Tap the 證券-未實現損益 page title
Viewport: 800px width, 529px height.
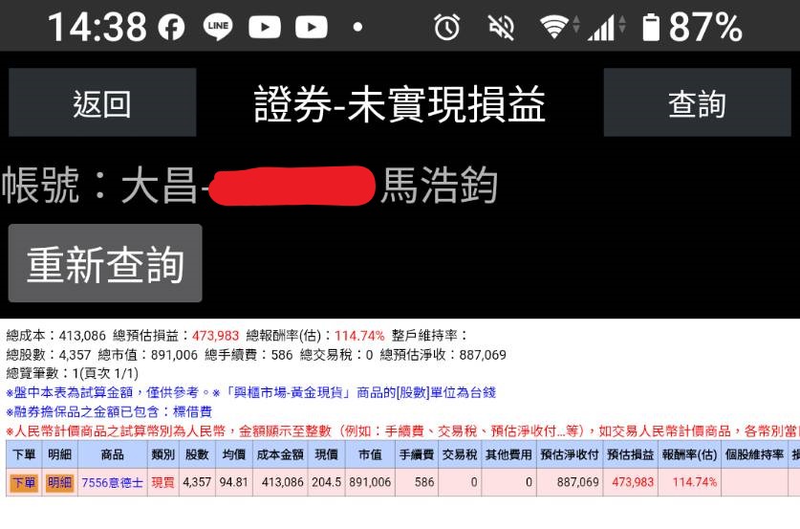tap(400, 104)
